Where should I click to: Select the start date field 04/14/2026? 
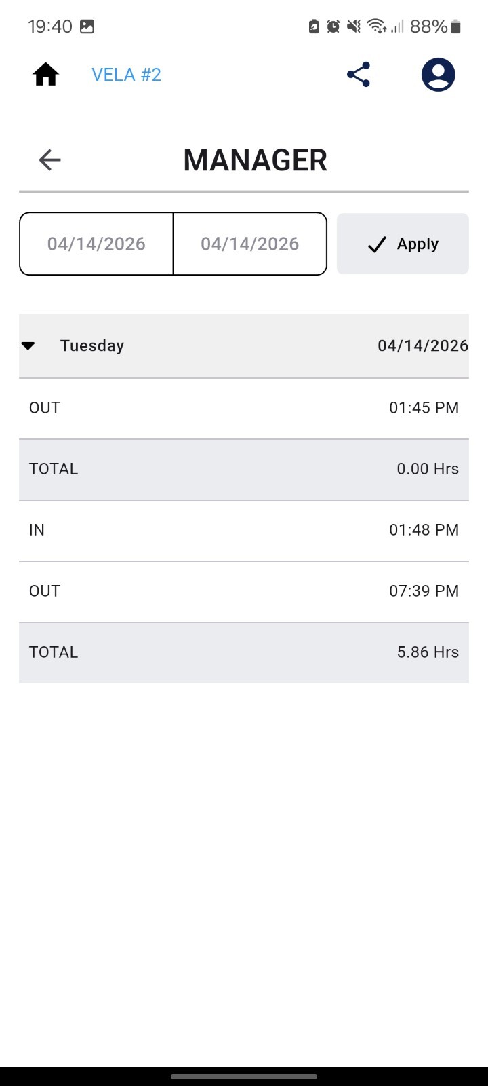point(96,244)
